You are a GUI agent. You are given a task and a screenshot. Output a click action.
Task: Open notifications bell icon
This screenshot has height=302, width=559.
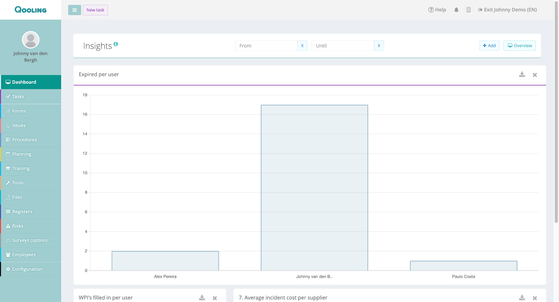[456, 10]
